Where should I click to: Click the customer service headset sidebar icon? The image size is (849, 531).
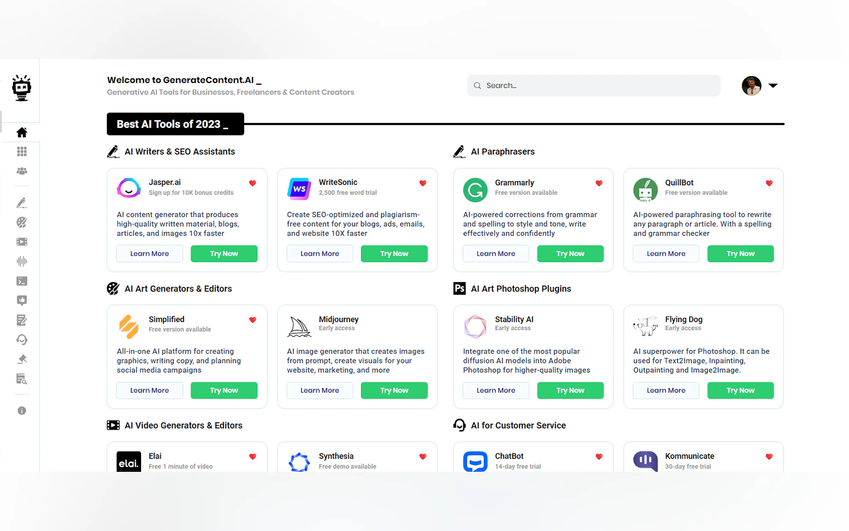(22, 340)
